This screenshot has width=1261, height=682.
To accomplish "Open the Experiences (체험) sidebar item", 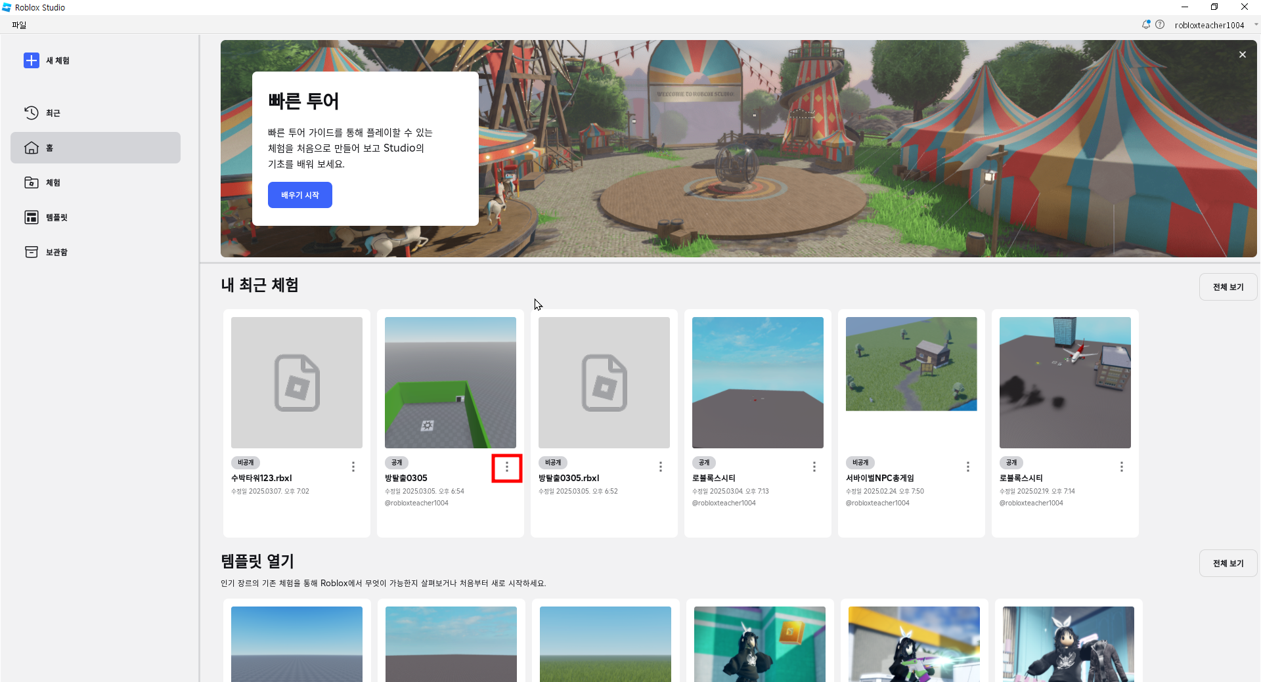I will [x=95, y=182].
